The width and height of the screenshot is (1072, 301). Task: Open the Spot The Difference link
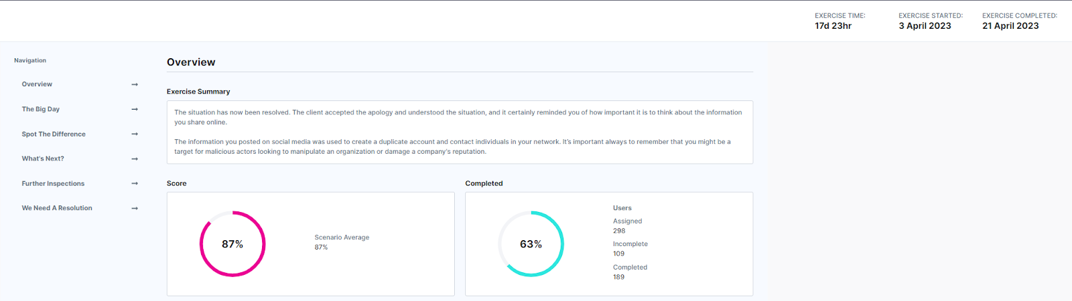tap(54, 134)
